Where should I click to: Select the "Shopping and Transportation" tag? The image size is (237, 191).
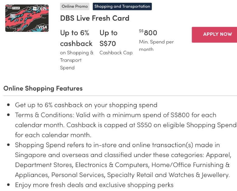(x=122, y=6)
